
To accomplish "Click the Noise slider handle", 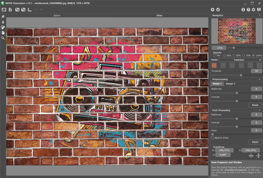I will point(213,135).
